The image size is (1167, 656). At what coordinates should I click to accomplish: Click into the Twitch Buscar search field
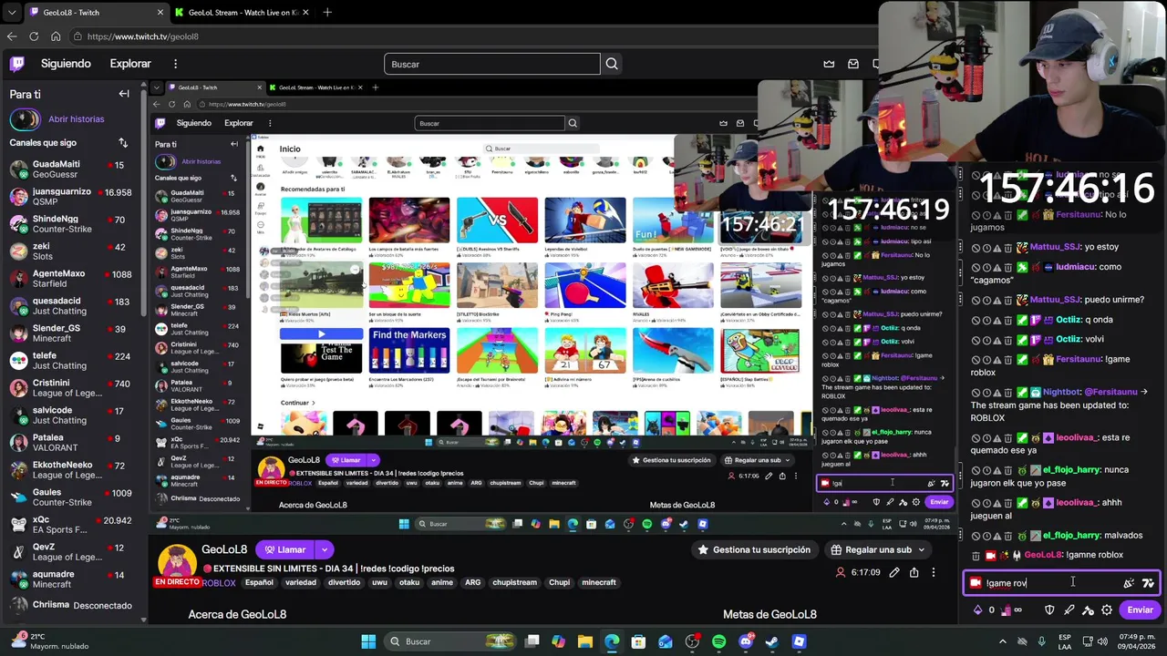coord(492,64)
